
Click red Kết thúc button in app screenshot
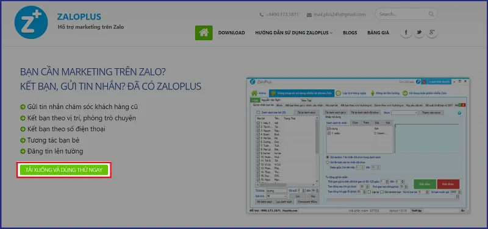click(448, 184)
